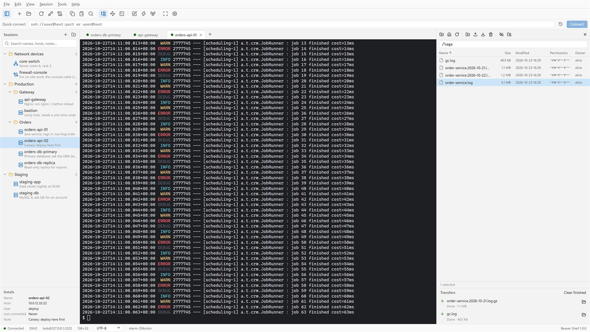
Task: Select the staging-db session
Action: (40, 195)
